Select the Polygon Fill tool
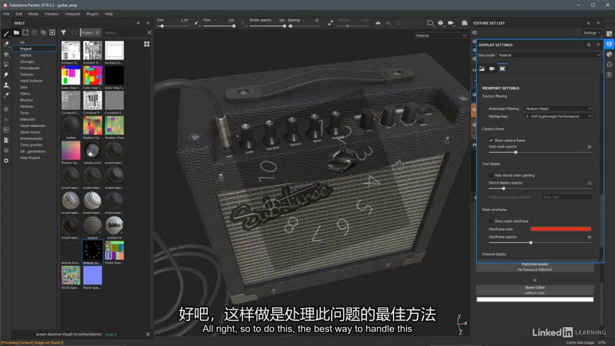Image resolution: width=615 pixels, height=346 pixels. pyautogui.click(x=6, y=64)
